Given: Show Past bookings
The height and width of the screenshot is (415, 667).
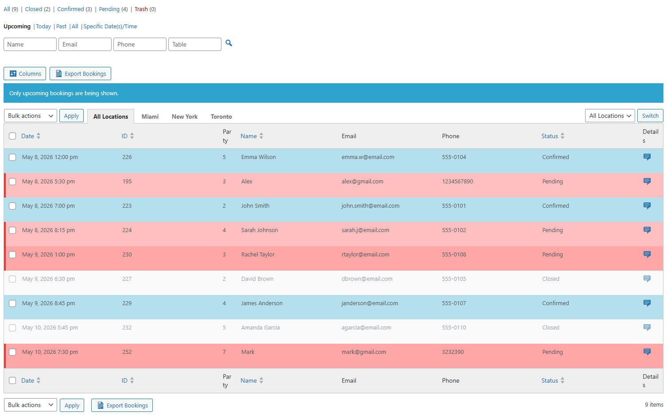Looking at the screenshot, I should [61, 27].
